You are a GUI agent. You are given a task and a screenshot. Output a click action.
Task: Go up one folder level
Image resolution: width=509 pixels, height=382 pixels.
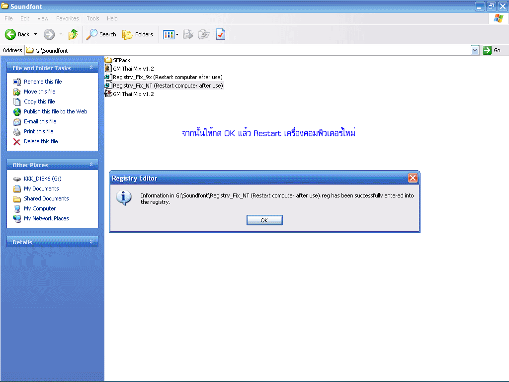73,34
